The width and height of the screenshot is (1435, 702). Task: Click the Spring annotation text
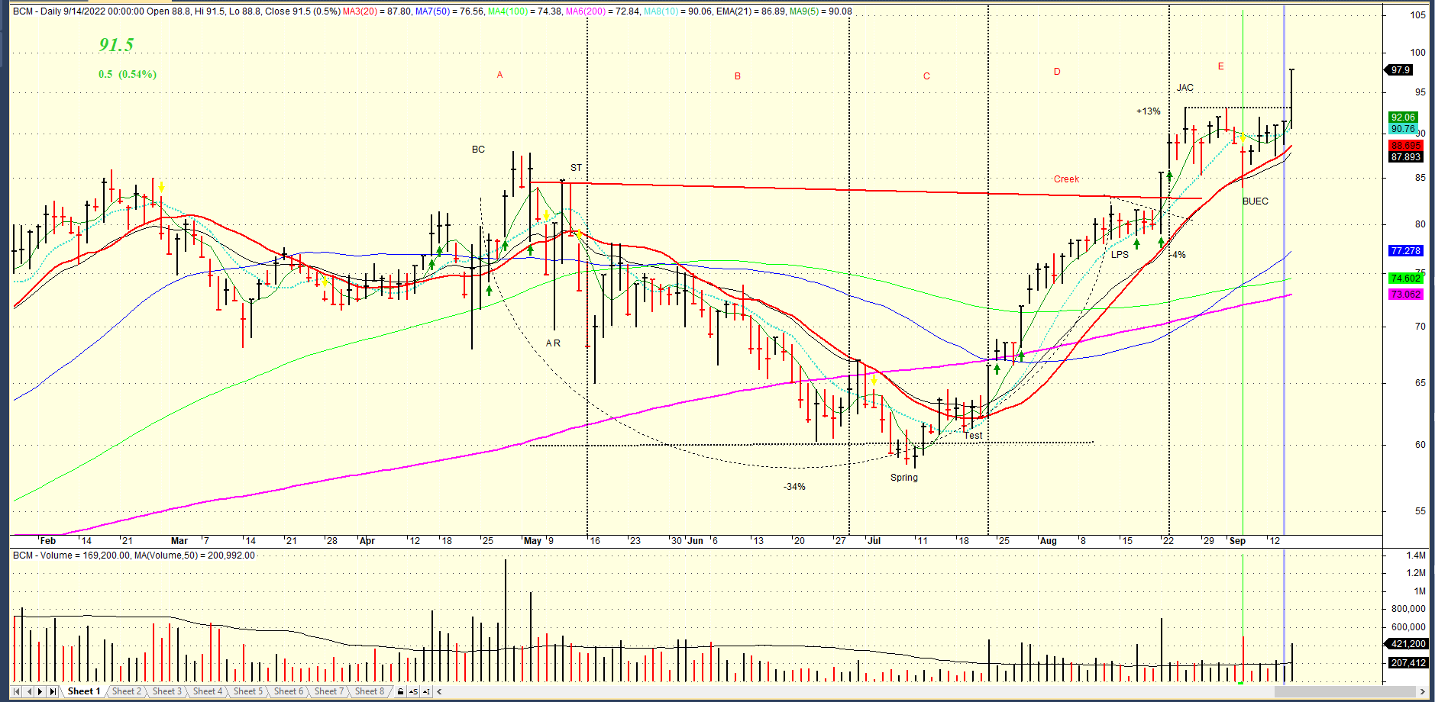903,478
